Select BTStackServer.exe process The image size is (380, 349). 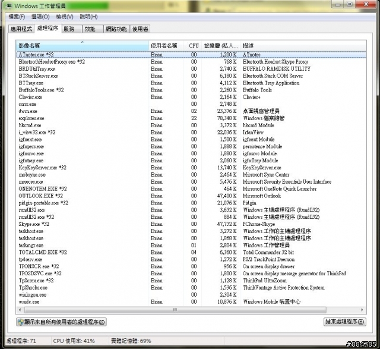click(x=191, y=76)
